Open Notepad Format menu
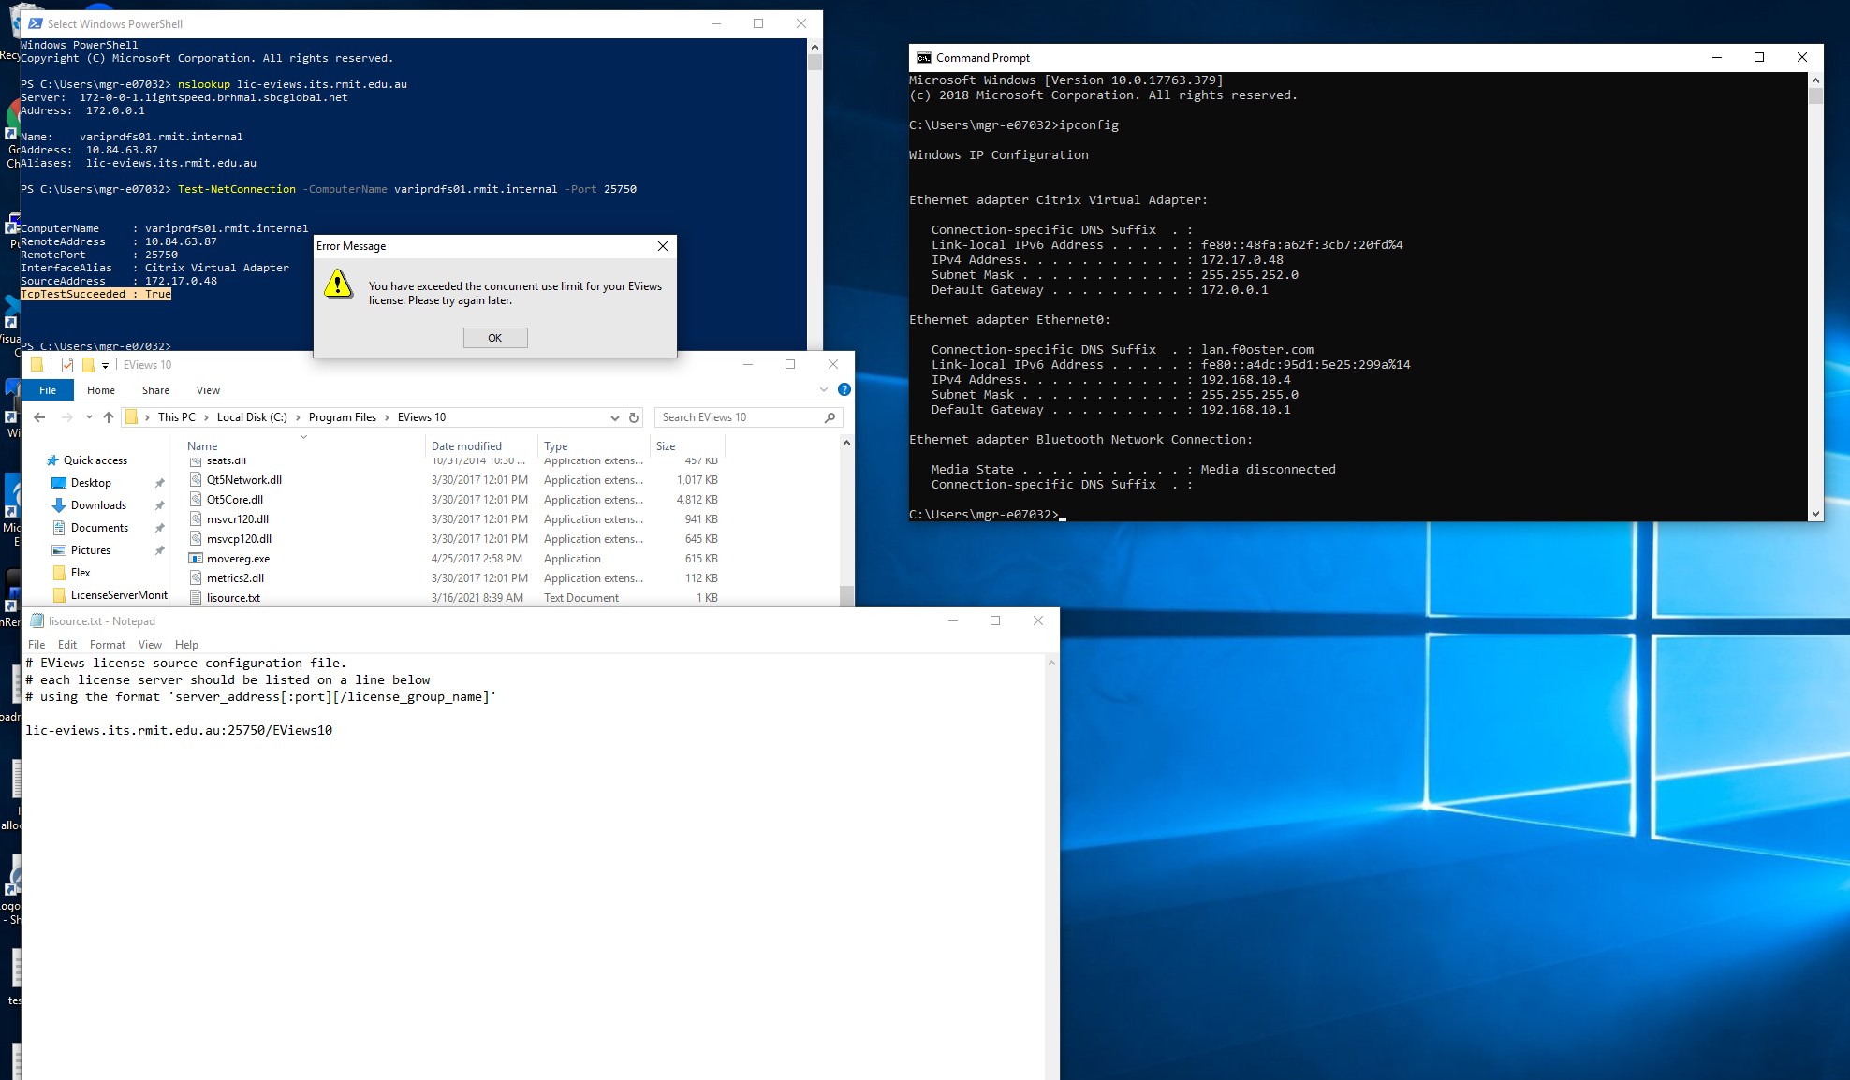 point(108,645)
